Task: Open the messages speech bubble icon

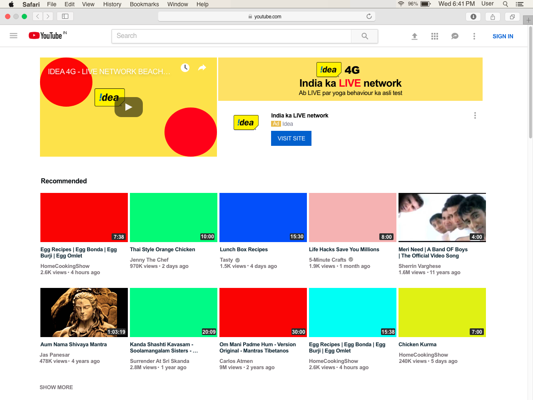Action: tap(455, 36)
